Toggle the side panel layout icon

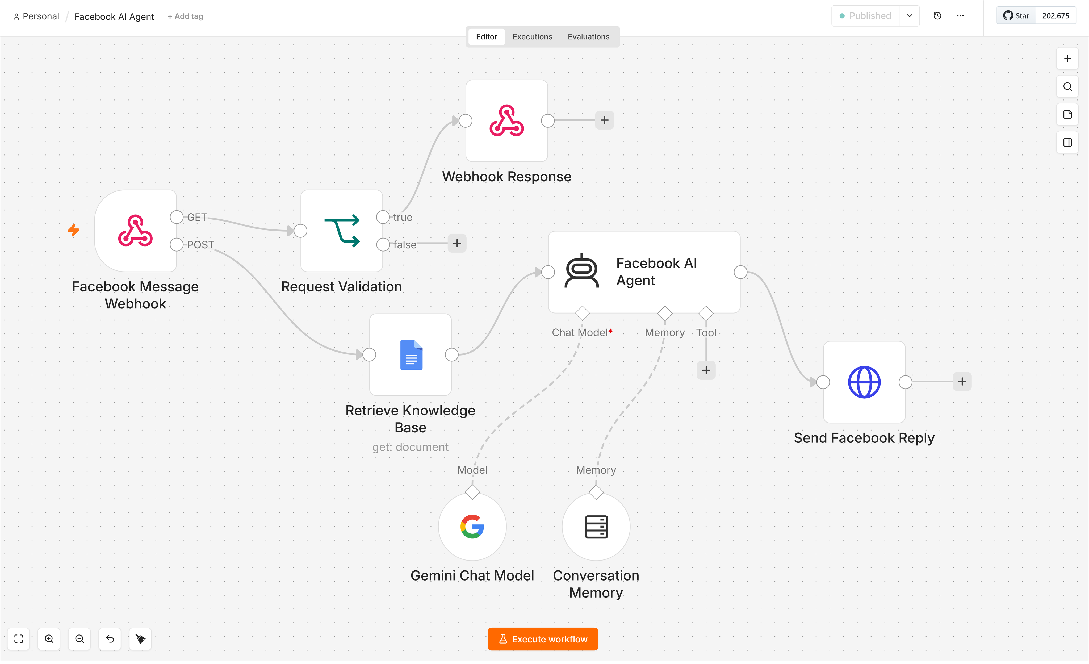tap(1067, 142)
